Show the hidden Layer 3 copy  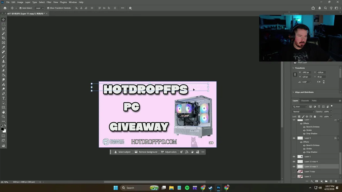pyautogui.click(x=294, y=171)
